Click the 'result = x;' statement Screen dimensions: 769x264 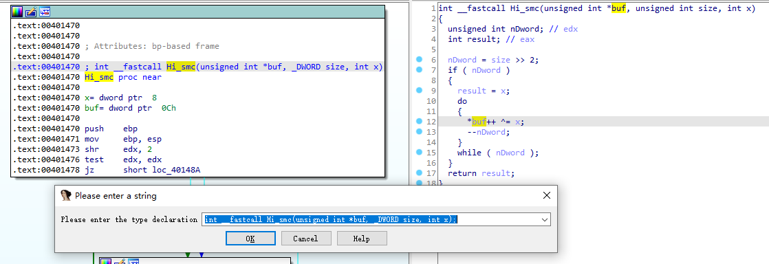click(x=484, y=91)
